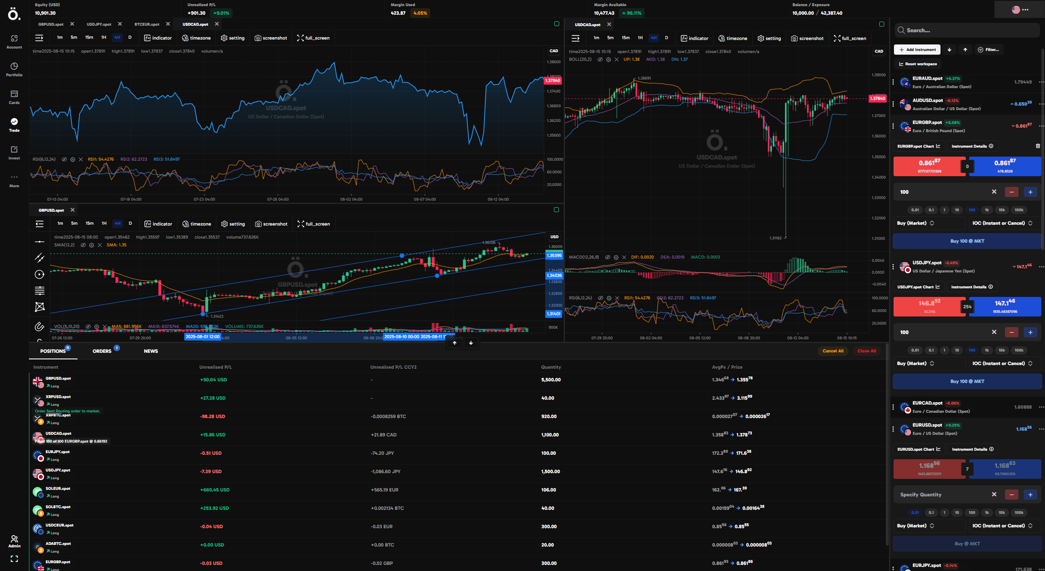Screen dimensions: 1045x571
Task: Open BOLL indicator settings gear
Action: [608, 60]
